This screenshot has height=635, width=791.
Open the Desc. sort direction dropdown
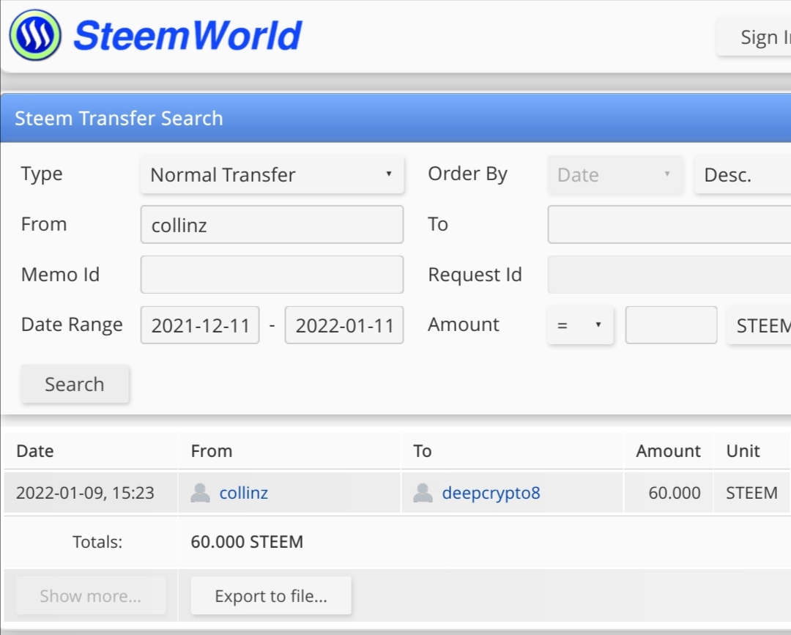tap(743, 174)
